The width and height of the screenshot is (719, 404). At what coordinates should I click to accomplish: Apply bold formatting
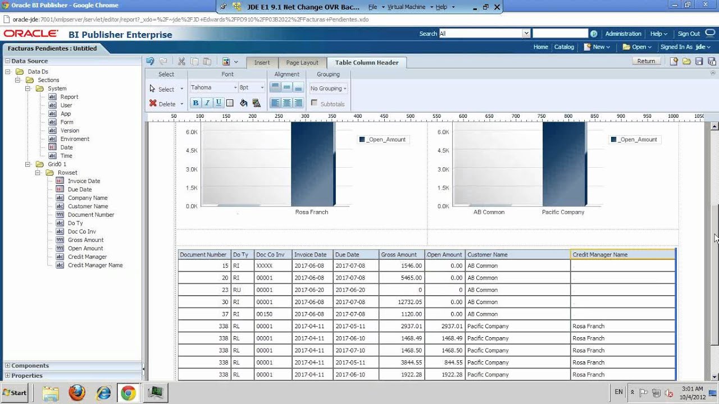tap(195, 103)
